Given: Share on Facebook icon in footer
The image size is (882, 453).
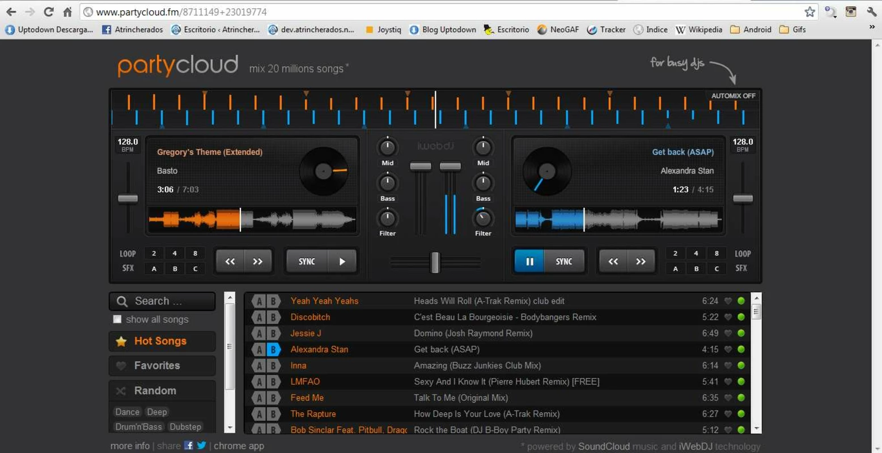Looking at the screenshot, I should [x=189, y=446].
